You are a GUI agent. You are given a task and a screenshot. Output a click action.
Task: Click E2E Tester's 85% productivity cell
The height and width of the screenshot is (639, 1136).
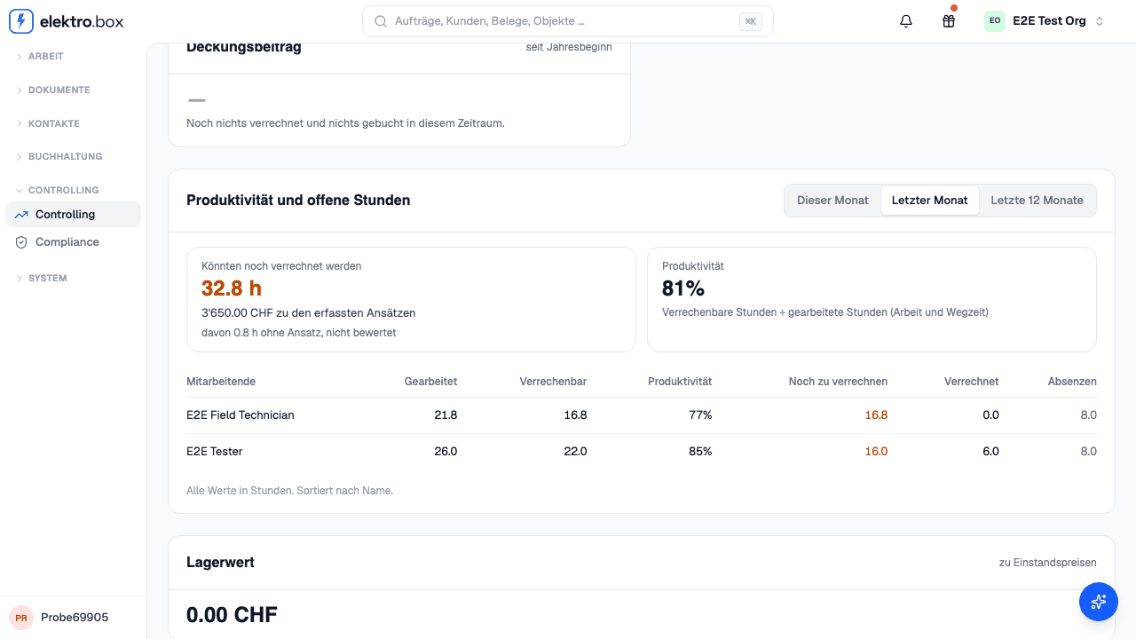[700, 452]
